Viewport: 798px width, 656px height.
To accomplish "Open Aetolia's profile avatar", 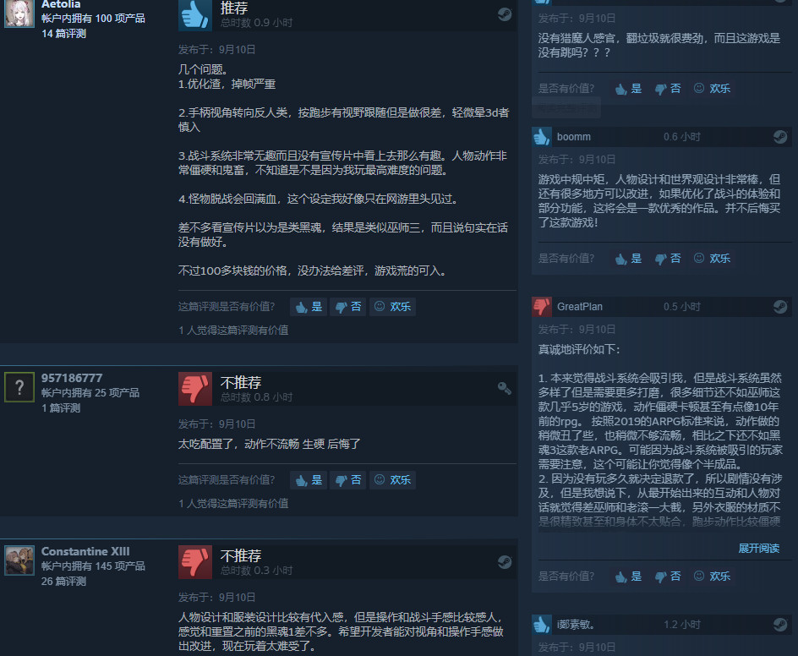I will [19, 13].
